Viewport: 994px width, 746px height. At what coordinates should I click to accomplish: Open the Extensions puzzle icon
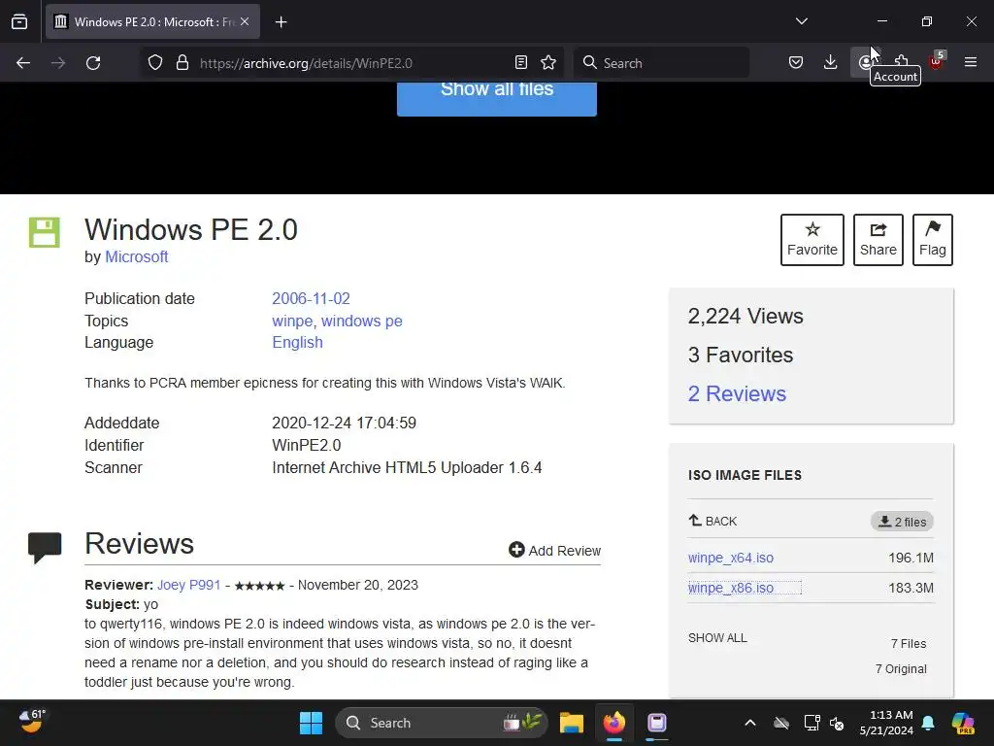click(902, 61)
